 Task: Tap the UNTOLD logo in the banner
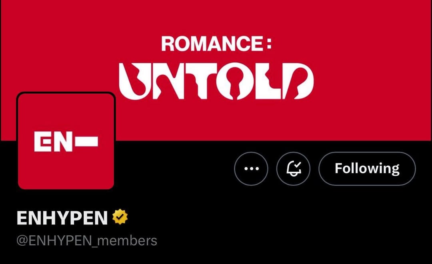tap(216, 81)
